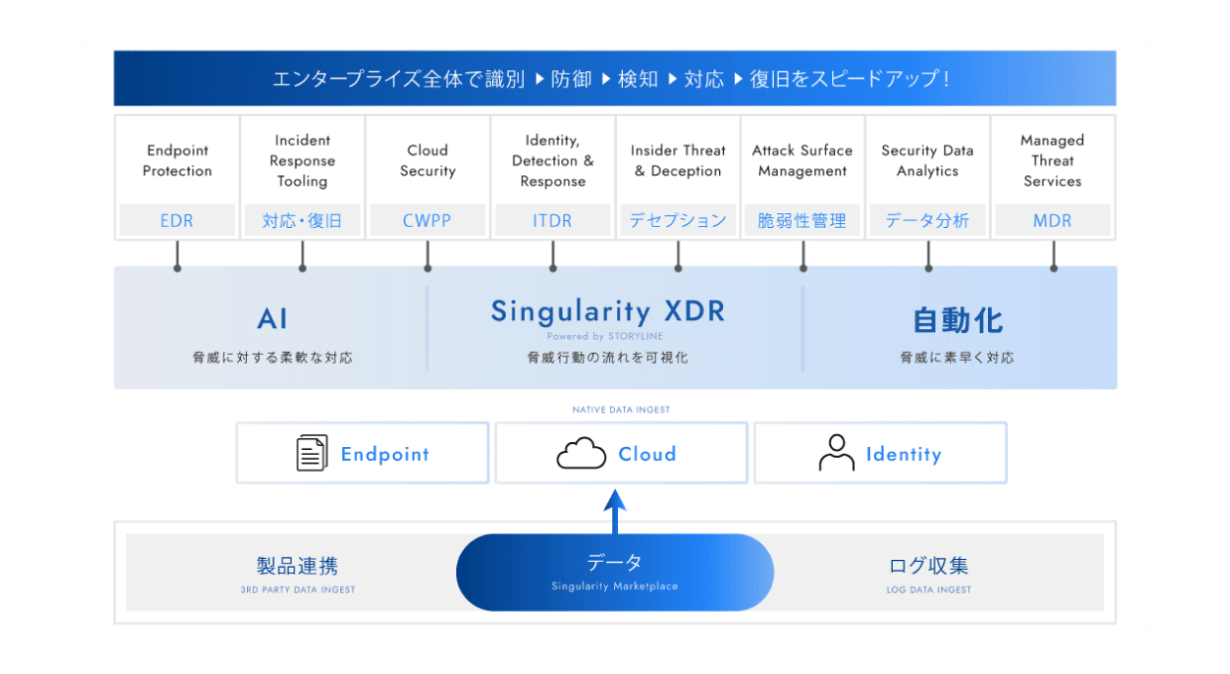Click the CWPP label
Viewport: 1230px width, 674px height.
(428, 221)
